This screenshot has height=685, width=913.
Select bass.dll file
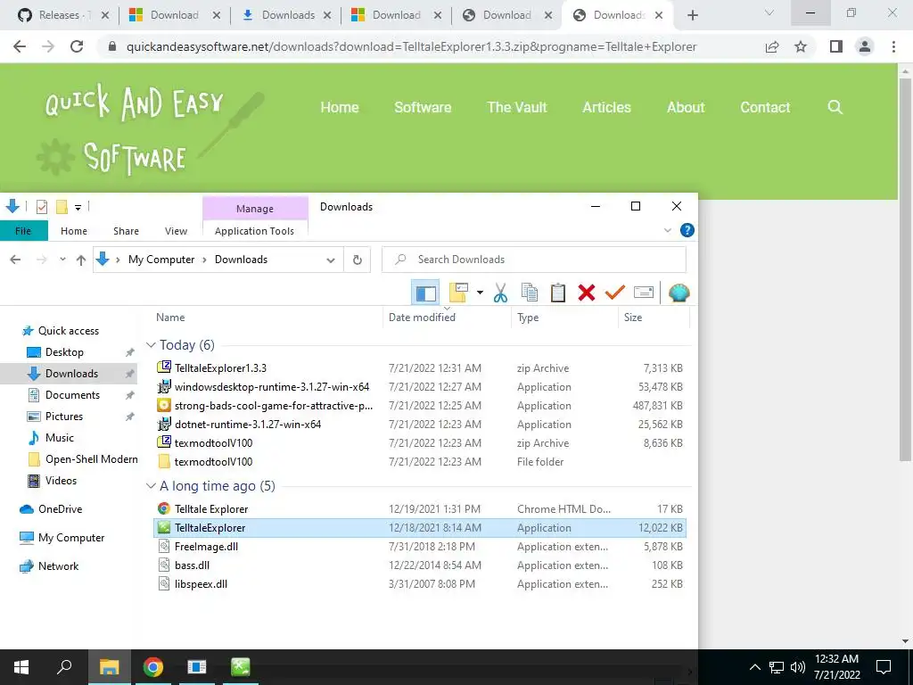pos(419,565)
